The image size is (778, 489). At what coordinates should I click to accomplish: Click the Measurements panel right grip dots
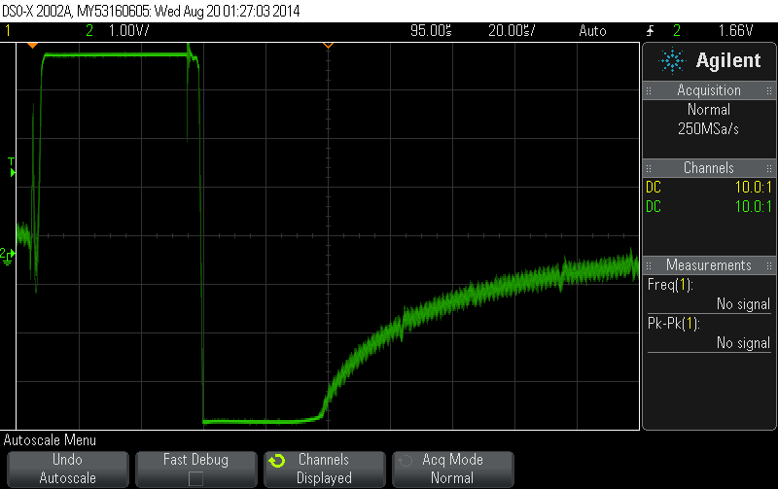coord(769,265)
